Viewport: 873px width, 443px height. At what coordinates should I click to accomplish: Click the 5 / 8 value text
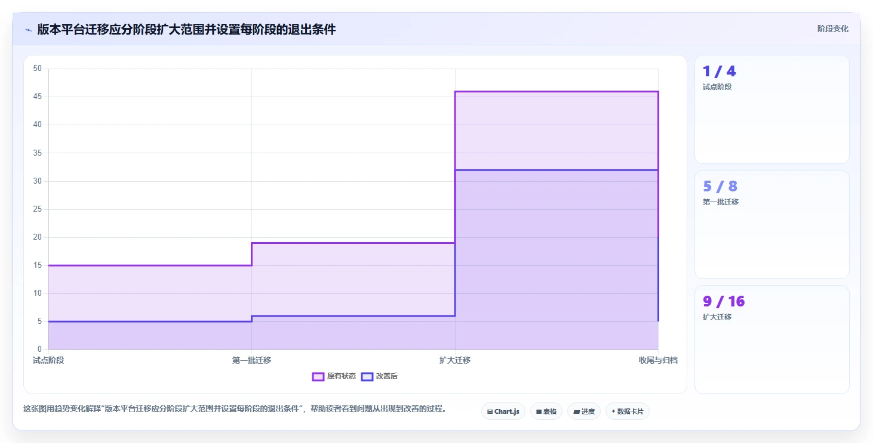pos(720,187)
